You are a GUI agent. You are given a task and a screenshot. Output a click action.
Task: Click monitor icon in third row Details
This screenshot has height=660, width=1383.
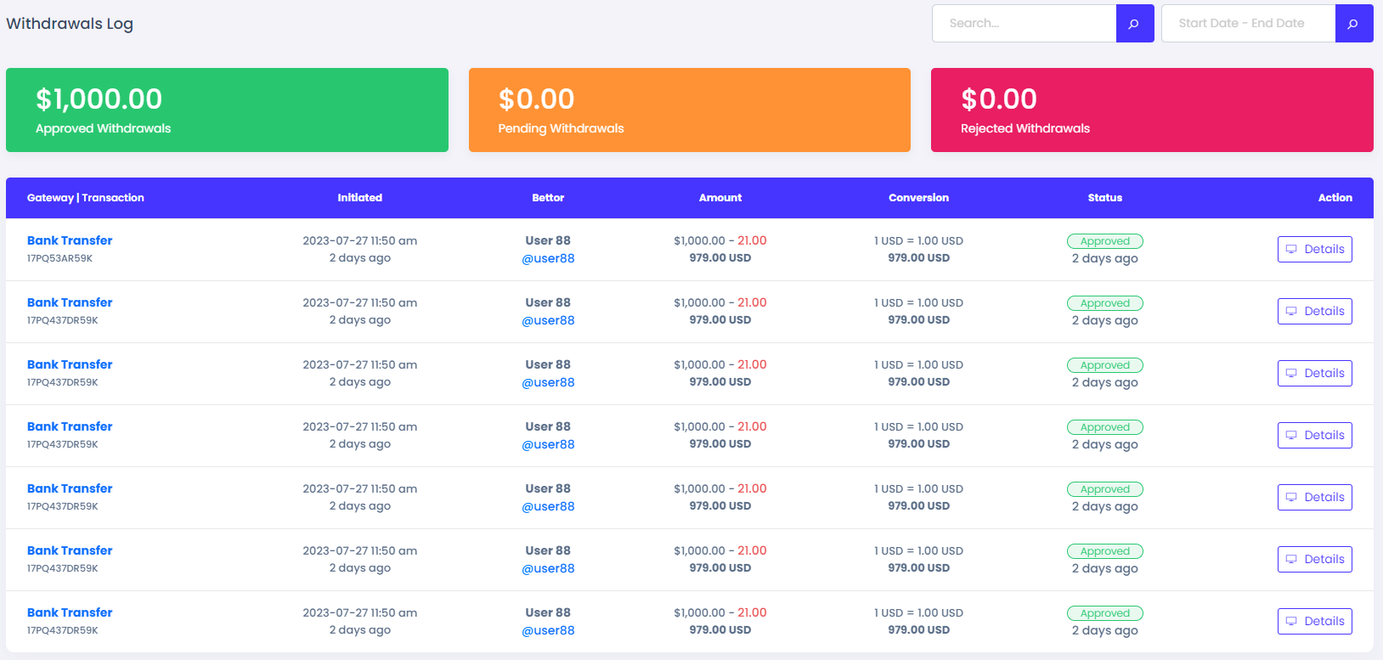point(1291,373)
